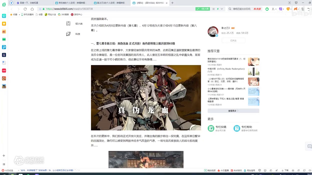The image size is (312, 175).
Task: Click the blue P sidebar icon
Action: pyautogui.click(x=4, y=47)
